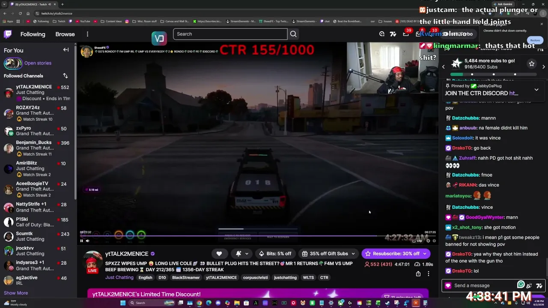Restore Chrome pages via Restore button
The image size is (548, 308).
tap(535, 40)
